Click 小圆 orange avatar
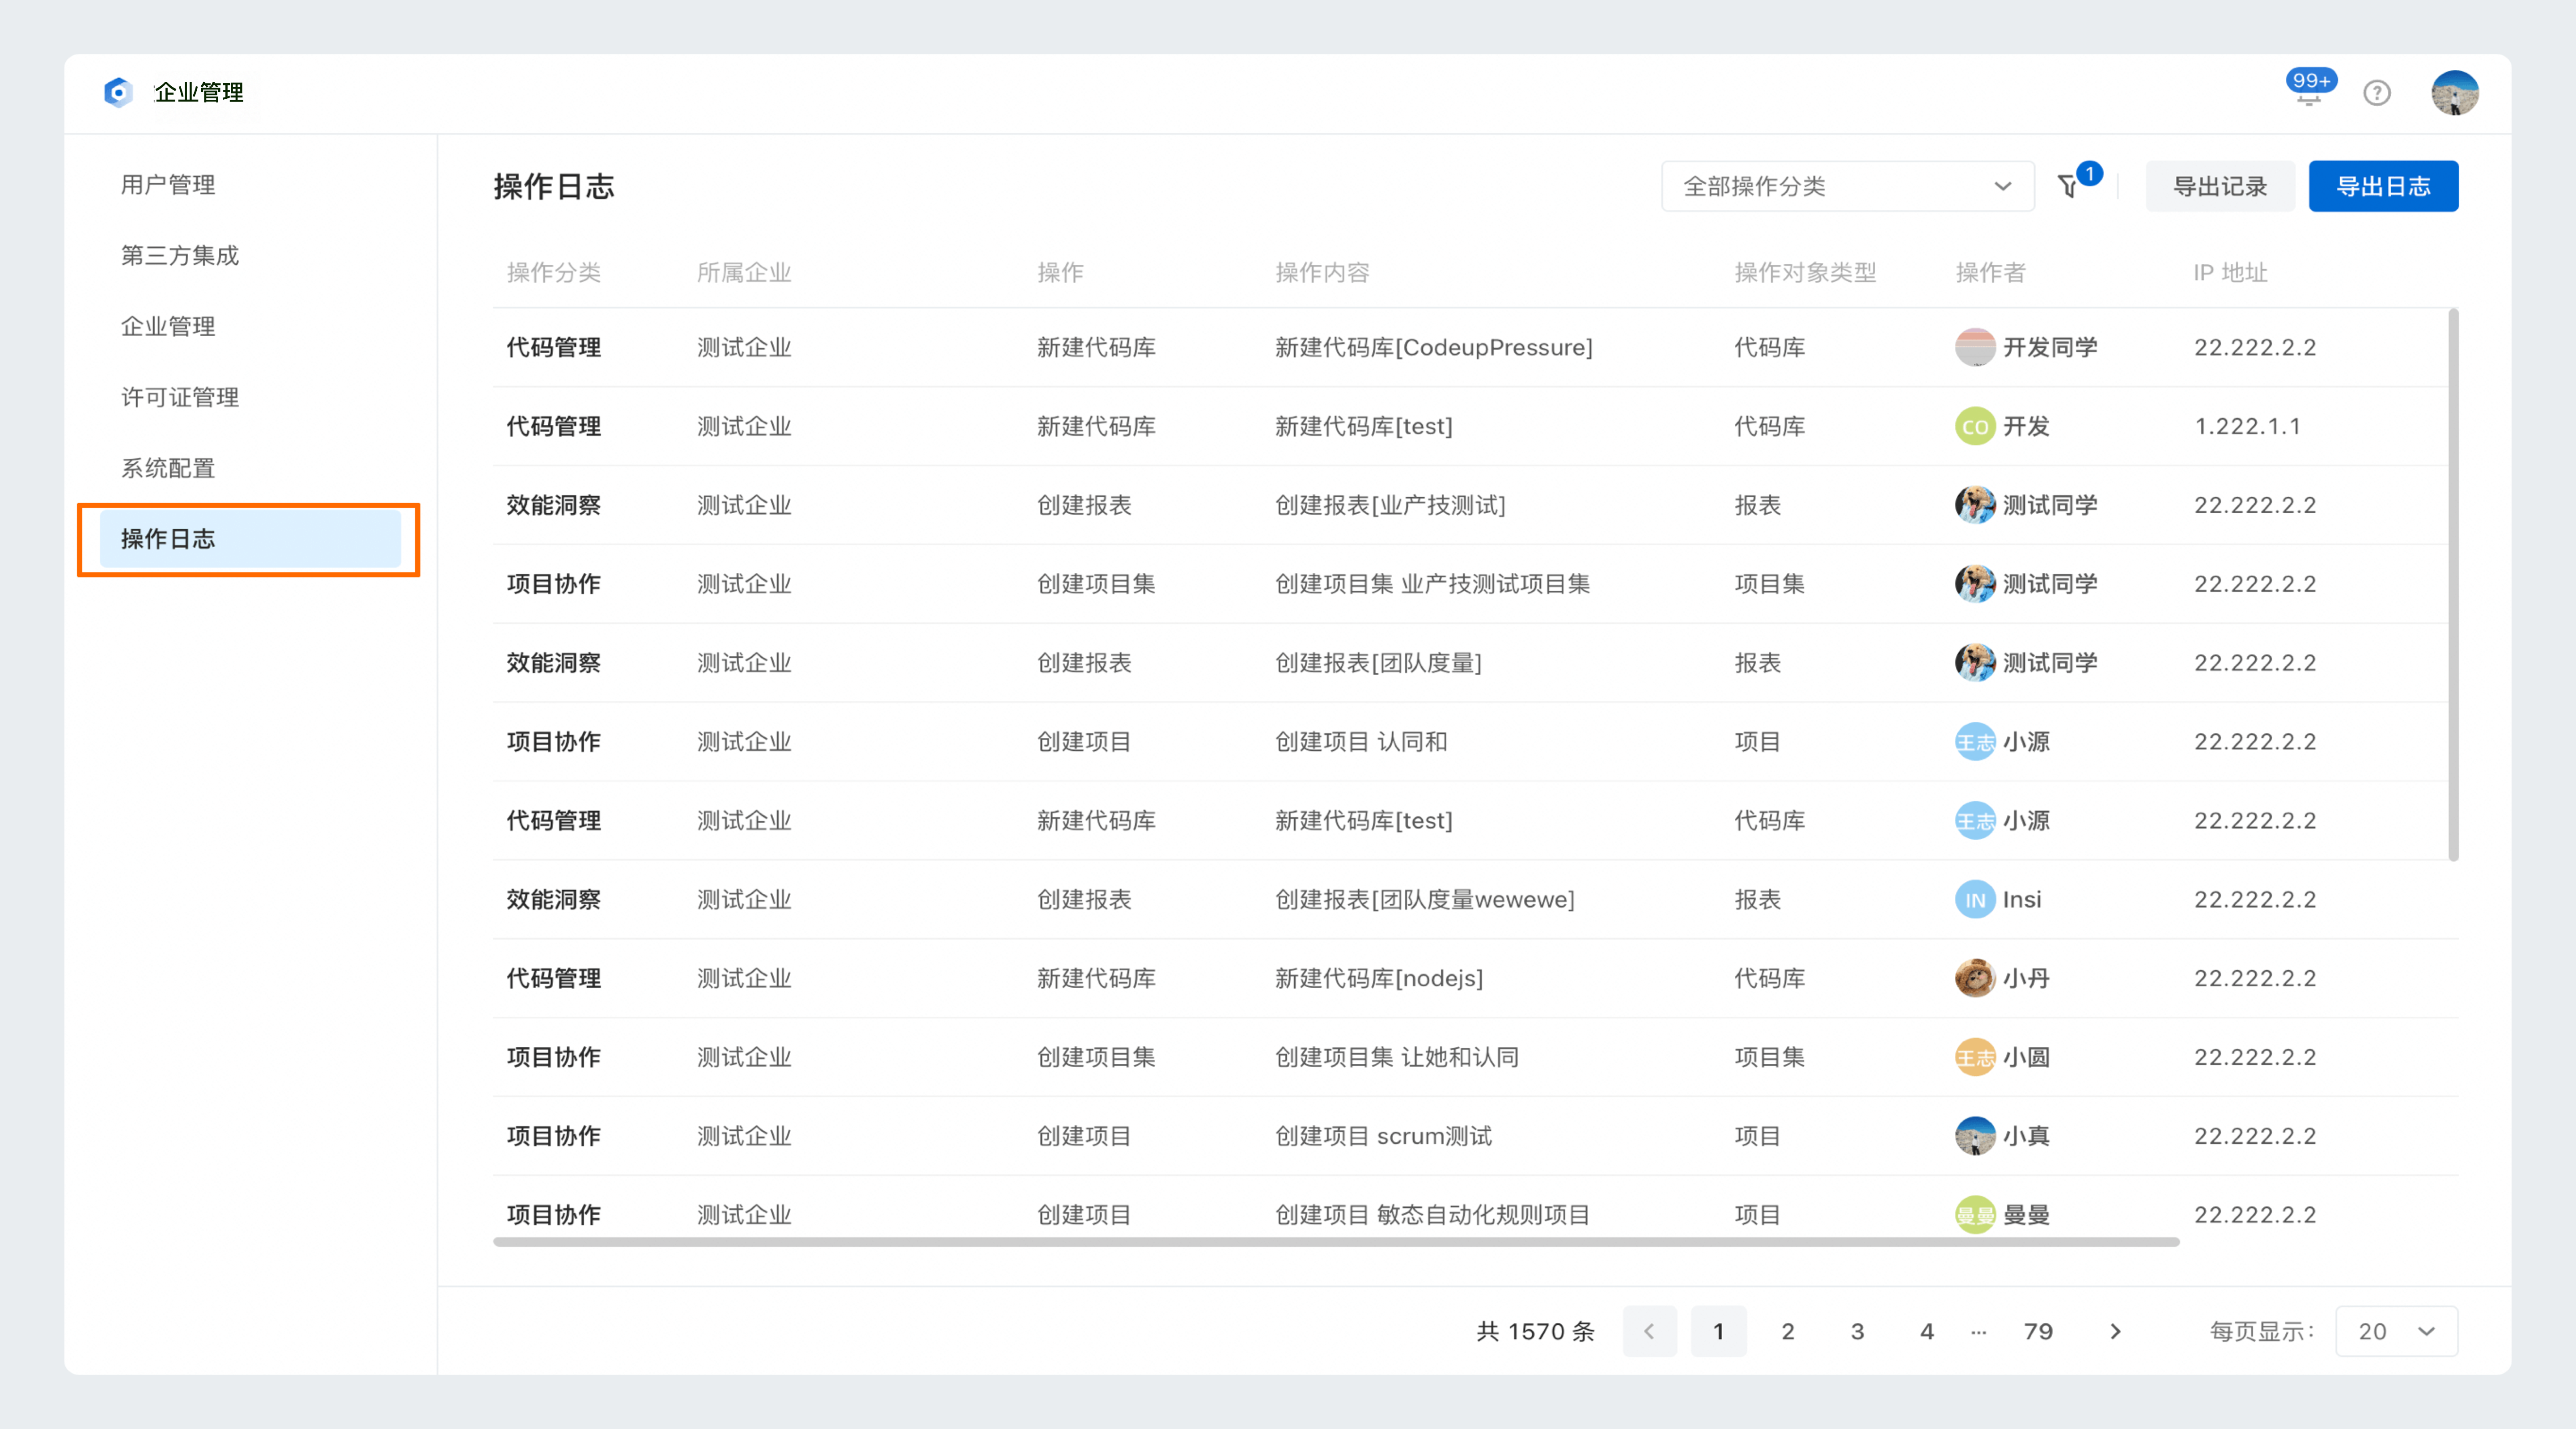Image resolution: width=2576 pixels, height=1429 pixels. (1975, 1057)
